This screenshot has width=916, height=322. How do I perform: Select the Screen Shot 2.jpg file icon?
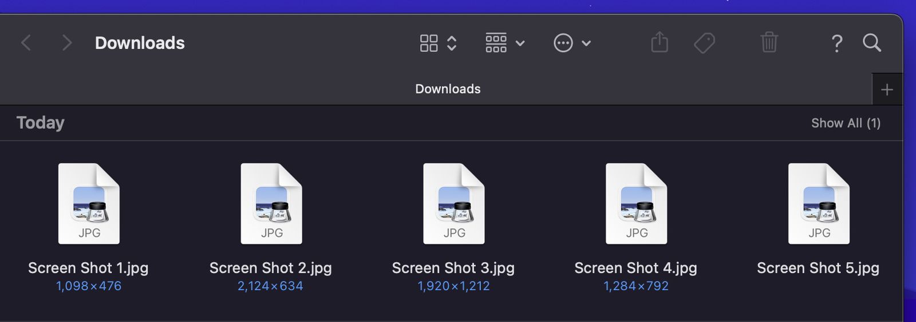pos(271,204)
